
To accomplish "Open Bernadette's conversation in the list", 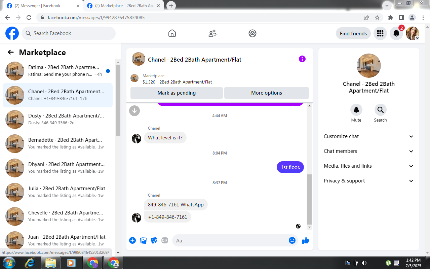I will [58, 144].
